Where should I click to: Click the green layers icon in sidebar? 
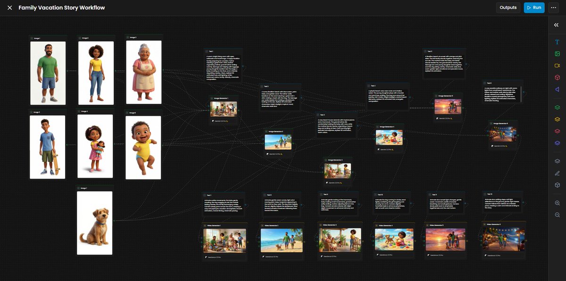[x=557, y=107]
